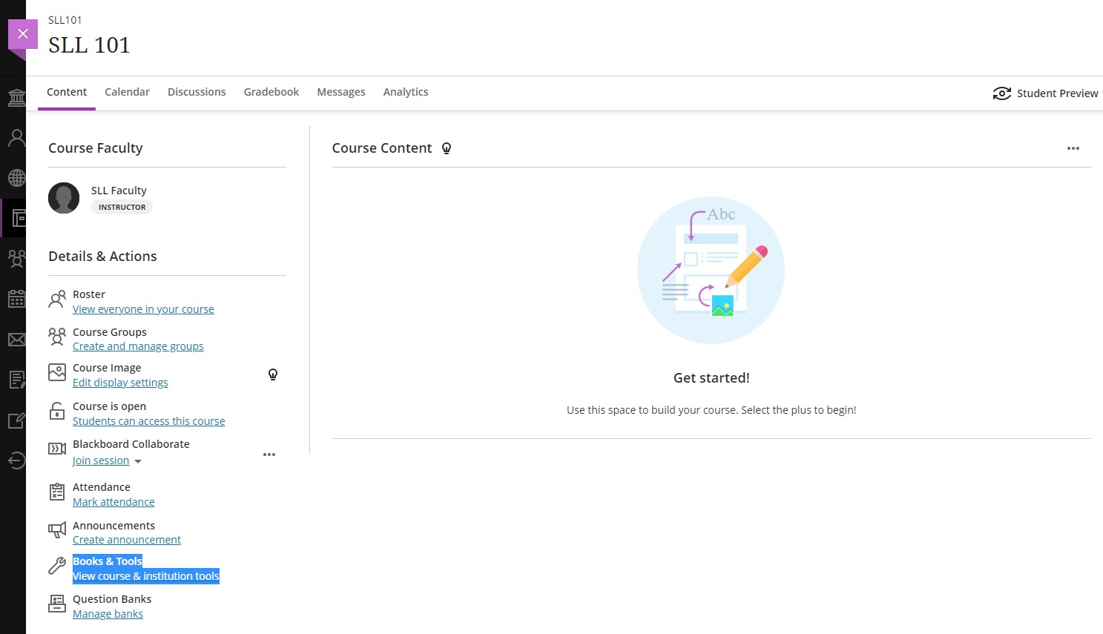Open the Activity Stream globe icon
The width and height of the screenshot is (1103, 634).
coord(16,178)
